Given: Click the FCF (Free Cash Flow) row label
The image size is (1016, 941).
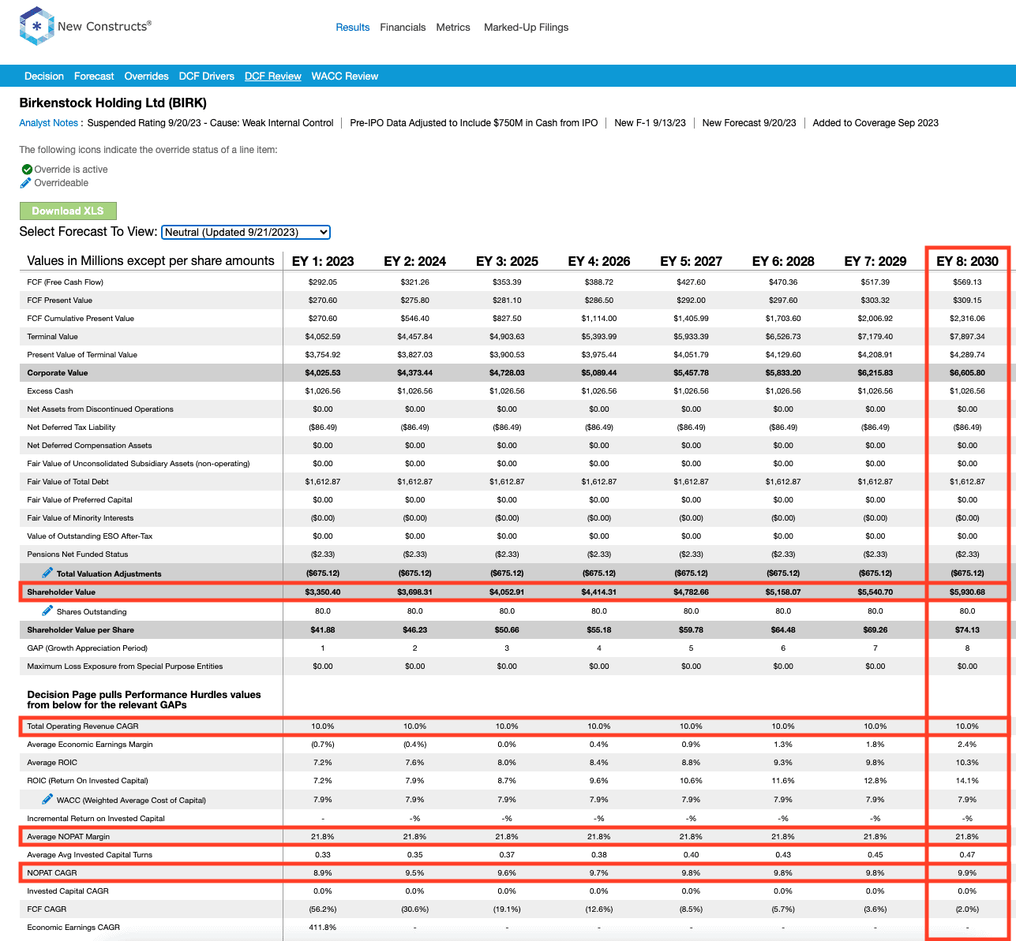Looking at the screenshot, I should (66, 282).
